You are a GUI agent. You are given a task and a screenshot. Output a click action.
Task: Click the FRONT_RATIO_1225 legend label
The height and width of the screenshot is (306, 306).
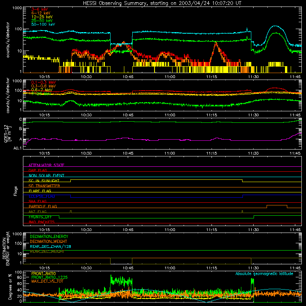(x=49, y=277)
